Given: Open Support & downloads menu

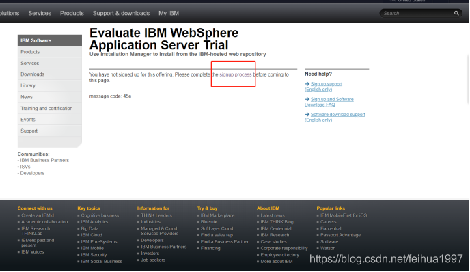Looking at the screenshot, I should point(121,13).
